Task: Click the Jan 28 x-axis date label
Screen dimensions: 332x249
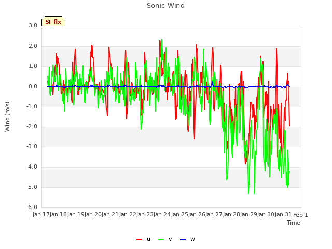Action: pyautogui.click(x=231, y=215)
